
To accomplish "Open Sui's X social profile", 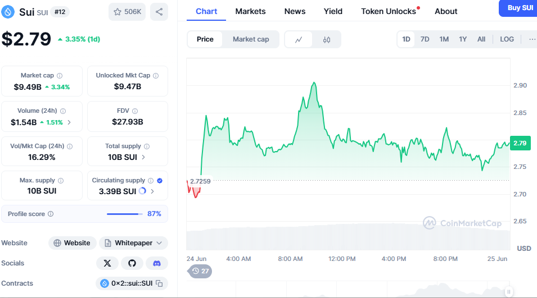I will click(107, 263).
